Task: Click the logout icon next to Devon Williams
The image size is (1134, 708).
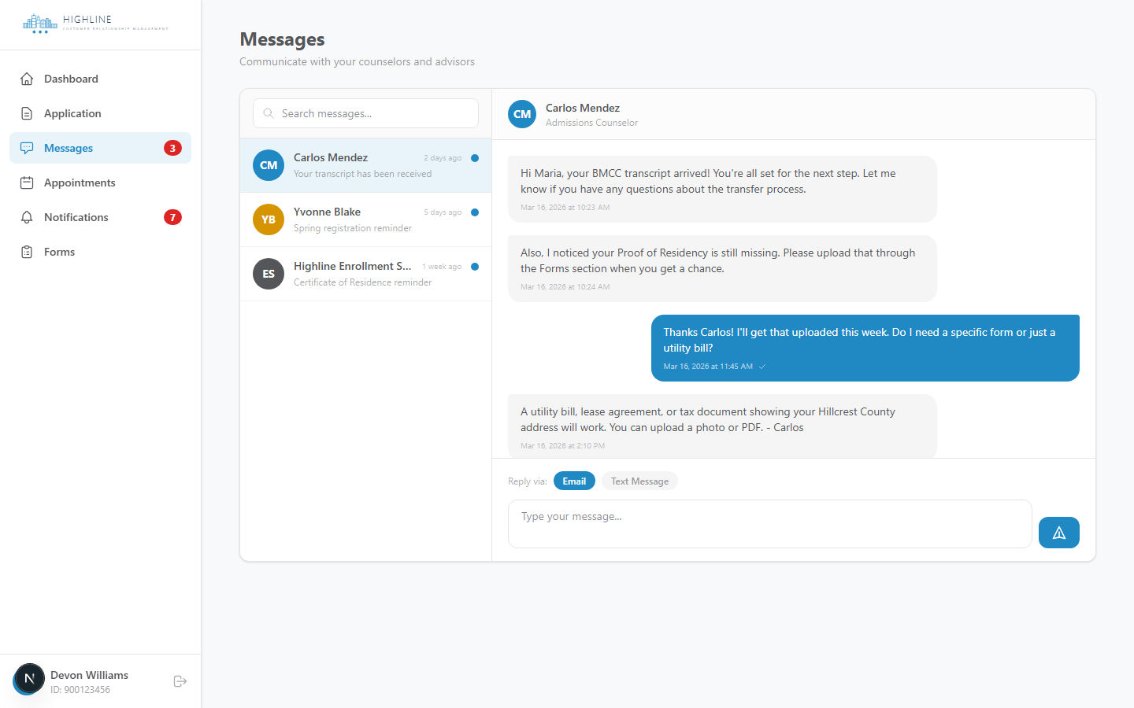Action: 180,681
